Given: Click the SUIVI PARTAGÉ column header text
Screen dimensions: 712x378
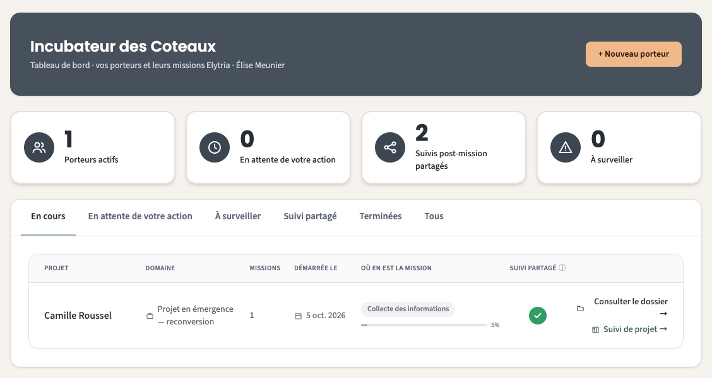Looking at the screenshot, I should tap(533, 268).
